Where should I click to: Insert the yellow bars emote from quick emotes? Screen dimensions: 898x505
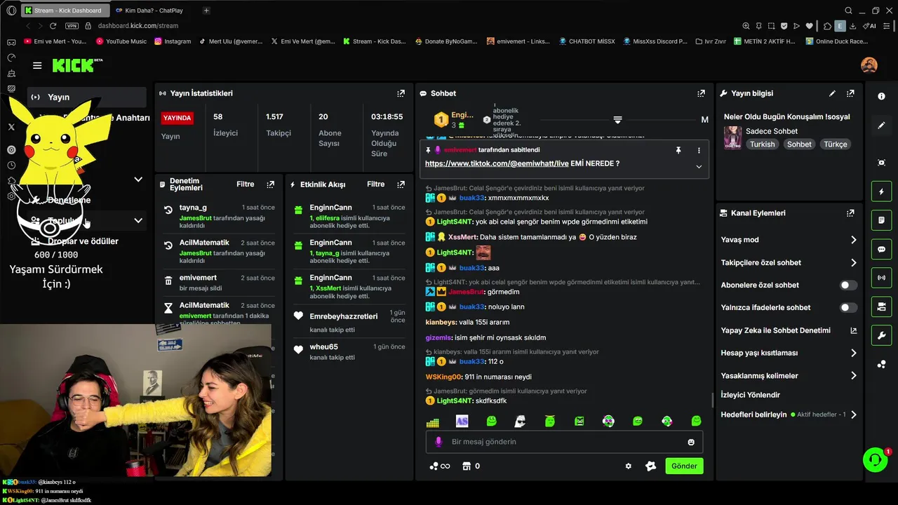point(432,422)
